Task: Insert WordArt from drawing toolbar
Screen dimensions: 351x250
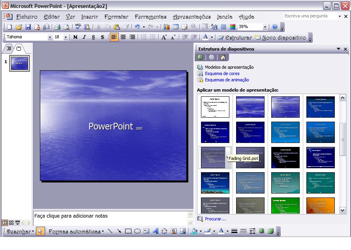Action: (x=155, y=231)
